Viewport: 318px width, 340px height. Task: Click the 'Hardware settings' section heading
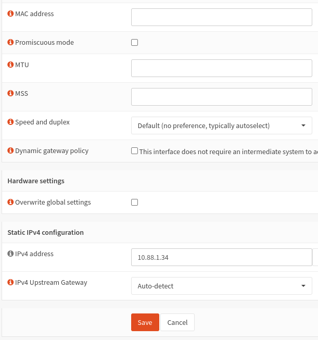36,181
